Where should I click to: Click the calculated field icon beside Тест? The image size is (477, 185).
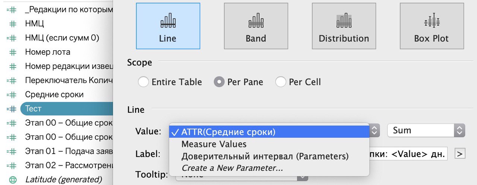(12, 109)
